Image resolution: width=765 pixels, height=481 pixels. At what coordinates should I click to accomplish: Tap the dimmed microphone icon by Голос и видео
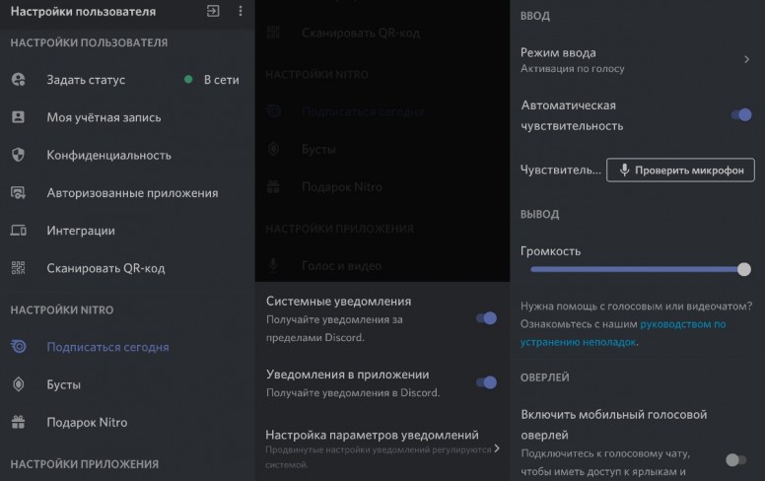[x=273, y=265]
